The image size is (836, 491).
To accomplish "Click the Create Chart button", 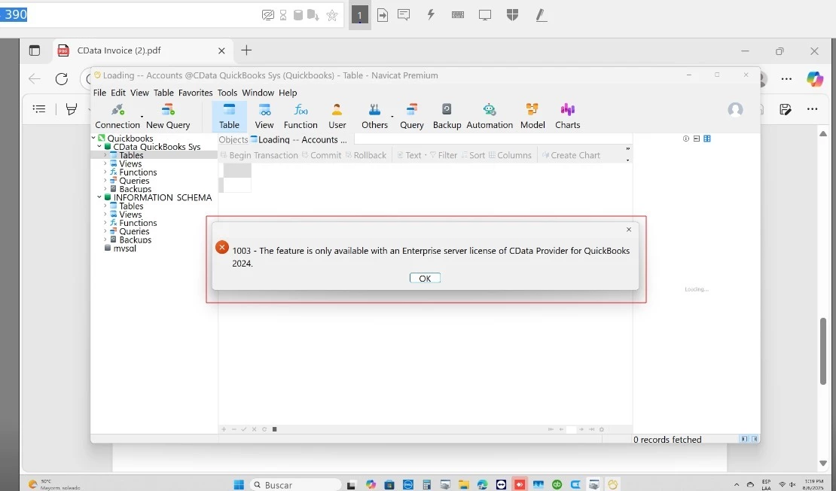I will pos(571,155).
